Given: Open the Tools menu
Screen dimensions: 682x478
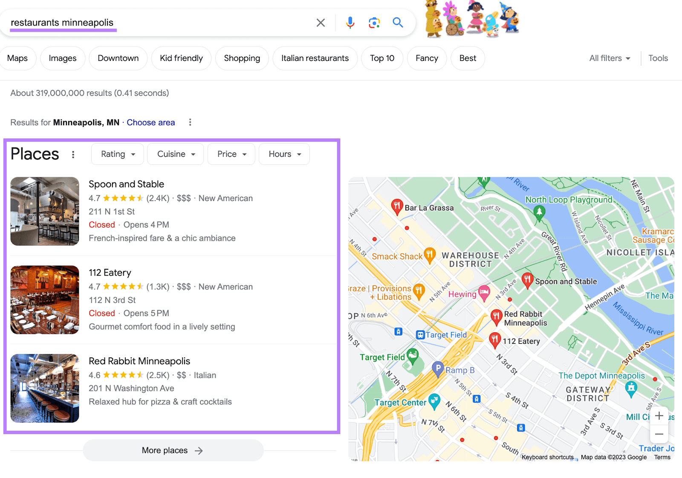Looking at the screenshot, I should click(x=658, y=58).
